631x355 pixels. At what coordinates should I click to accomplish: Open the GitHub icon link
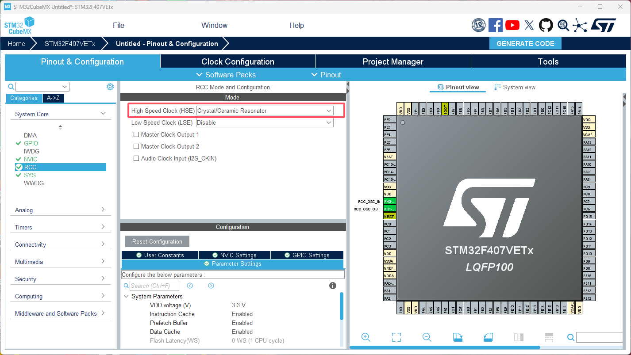[546, 25]
